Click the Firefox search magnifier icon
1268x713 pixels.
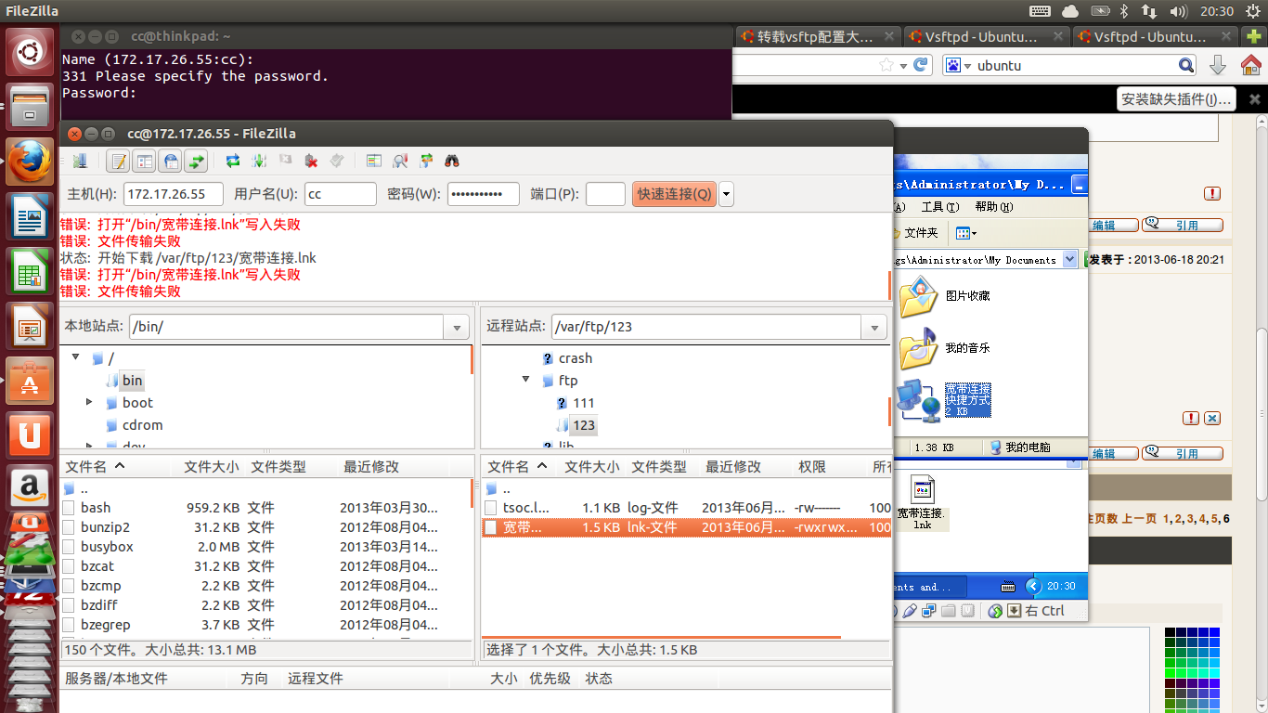click(x=1186, y=65)
